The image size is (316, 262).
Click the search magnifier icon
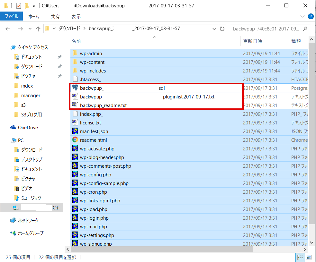[x=305, y=29]
